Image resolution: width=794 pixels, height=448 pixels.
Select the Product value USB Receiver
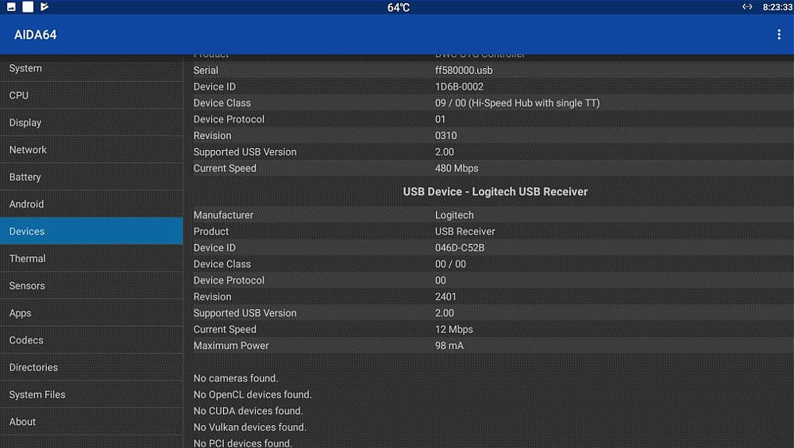point(464,231)
